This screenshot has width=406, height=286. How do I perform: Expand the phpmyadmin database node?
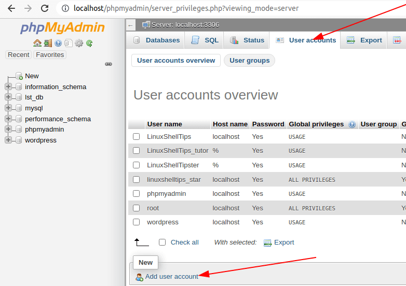(8, 129)
